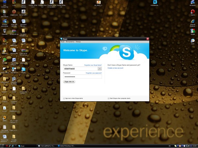The height and width of the screenshot is (148, 198).
Task: Select the Skype shortcut on desktop
Action: click(23, 70)
